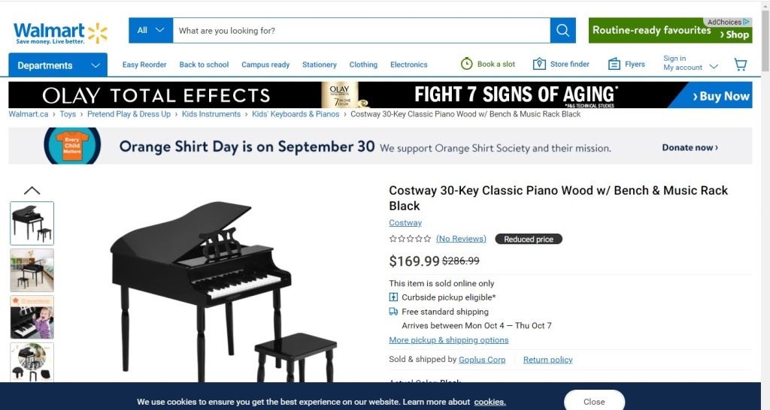Expand the Departments dropdown
The image size is (770, 410).
(x=58, y=65)
